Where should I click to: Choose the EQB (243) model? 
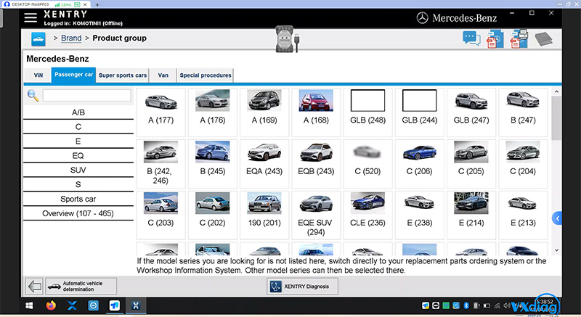(316, 164)
